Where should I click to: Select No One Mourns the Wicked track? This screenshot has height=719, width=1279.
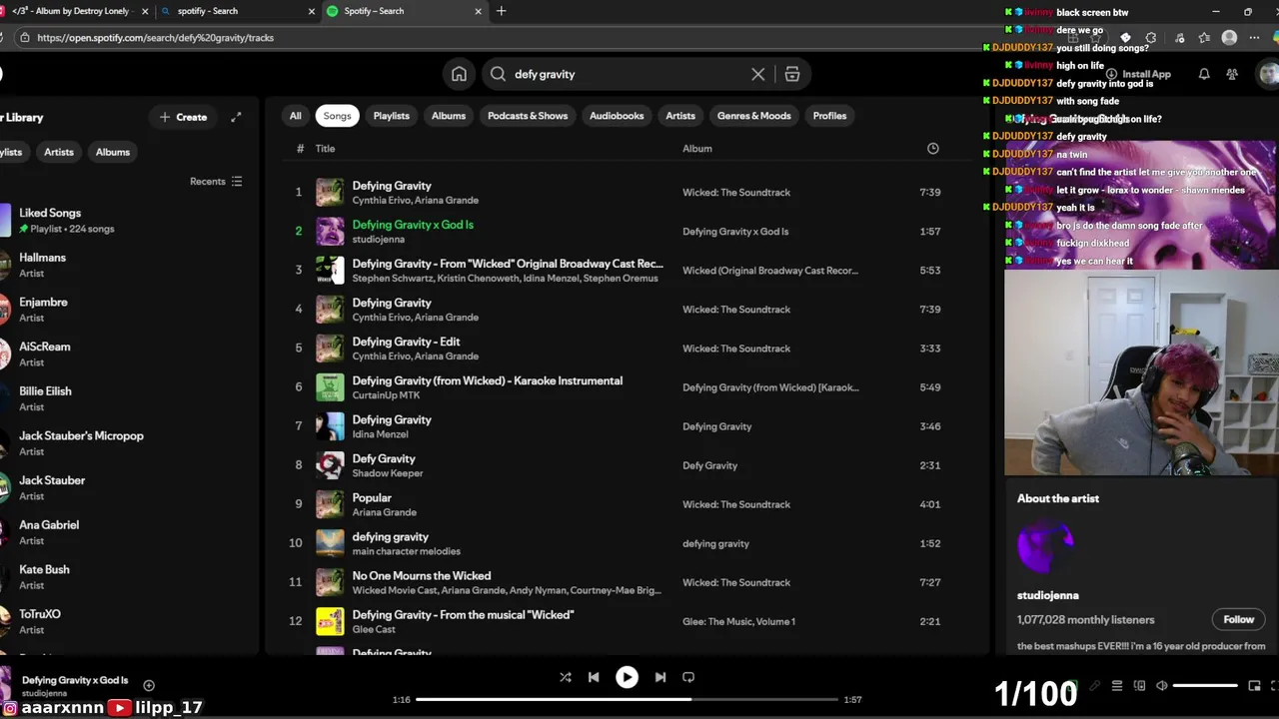pos(421,575)
